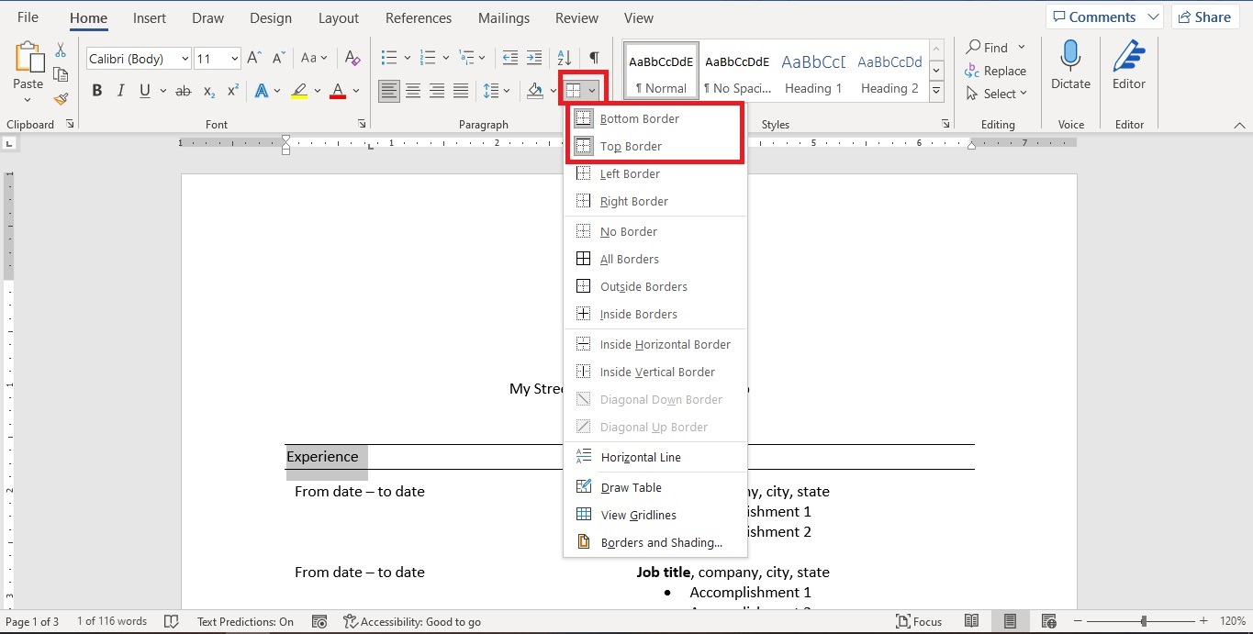
Task: Expand the Styles gallery
Action: [x=936, y=92]
